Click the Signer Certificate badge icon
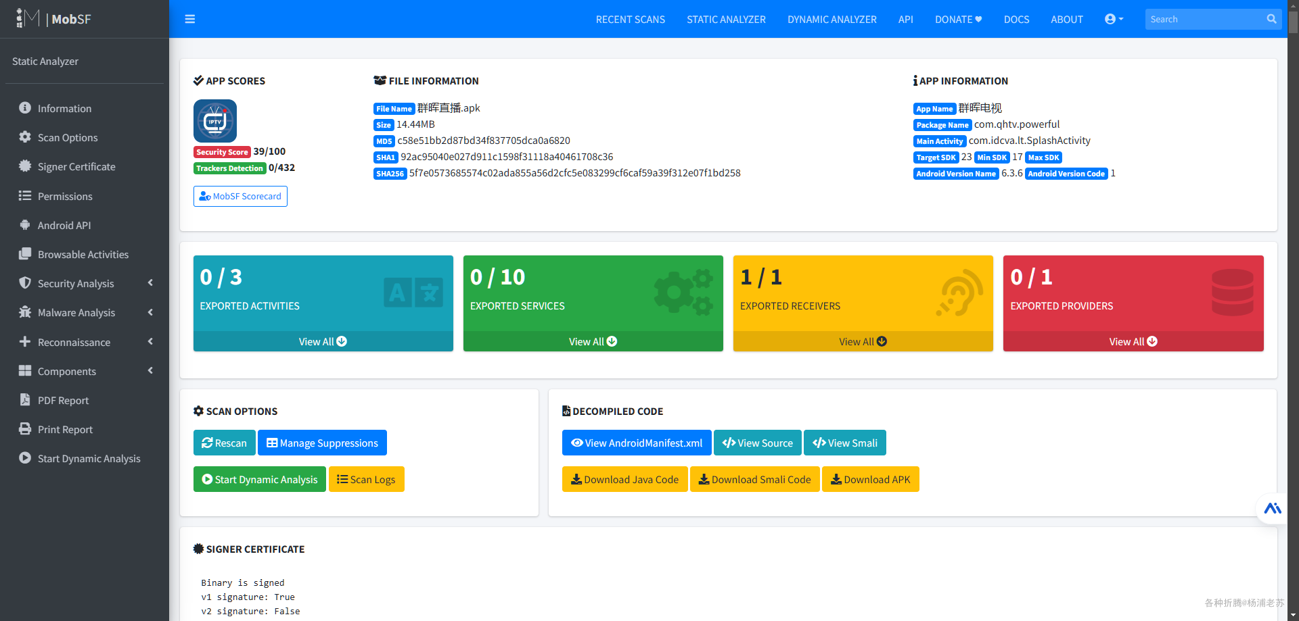This screenshot has height=621, width=1299. pyautogui.click(x=25, y=166)
